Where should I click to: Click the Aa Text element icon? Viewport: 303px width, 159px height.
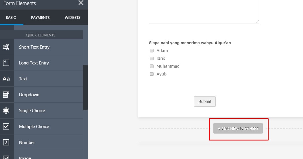(x=6, y=79)
